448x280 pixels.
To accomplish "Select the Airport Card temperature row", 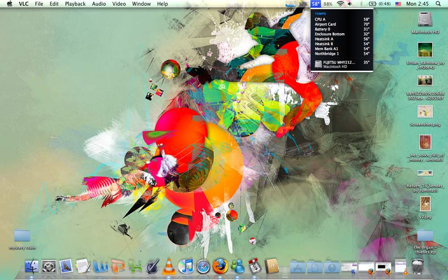I will tap(342, 24).
